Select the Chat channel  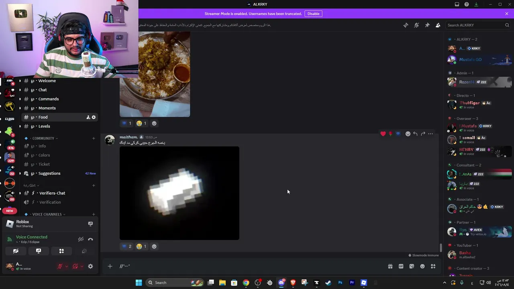(59, 90)
